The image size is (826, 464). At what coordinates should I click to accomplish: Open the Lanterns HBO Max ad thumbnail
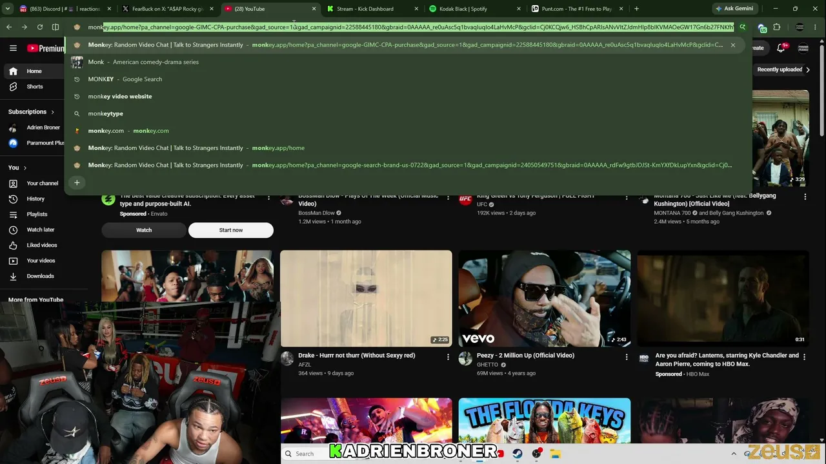723,298
